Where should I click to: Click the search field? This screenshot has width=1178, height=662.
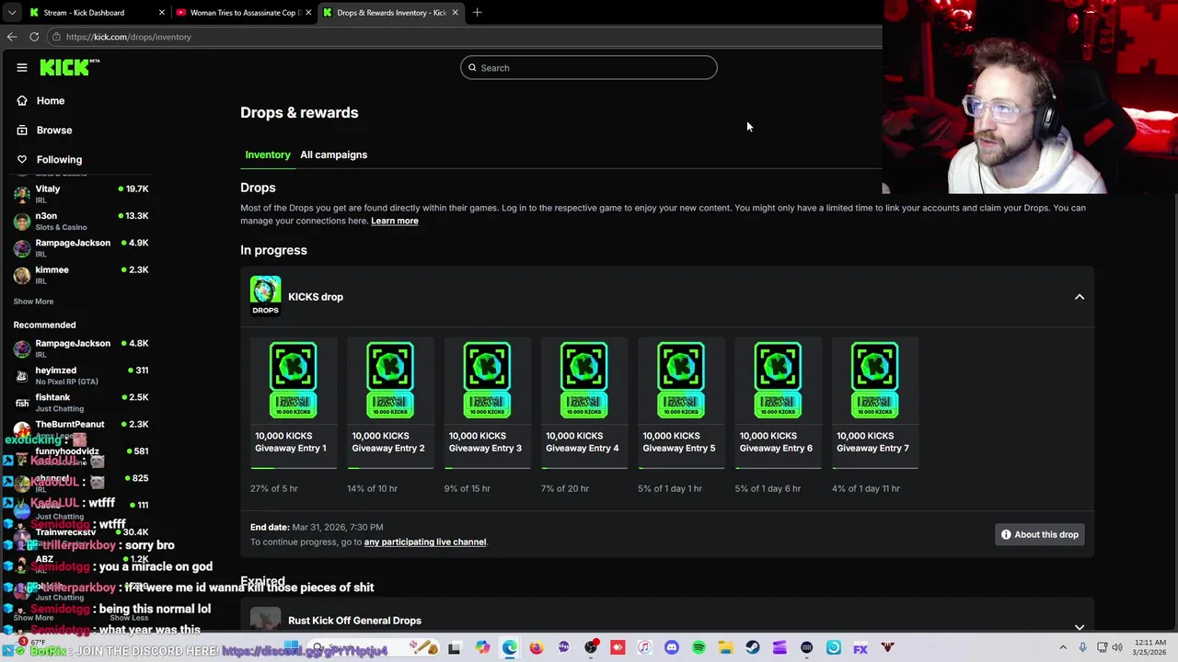tap(589, 67)
